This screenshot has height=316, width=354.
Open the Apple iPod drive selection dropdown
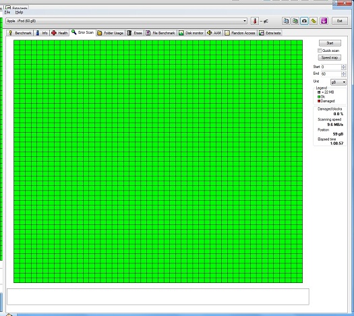(127, 21)
